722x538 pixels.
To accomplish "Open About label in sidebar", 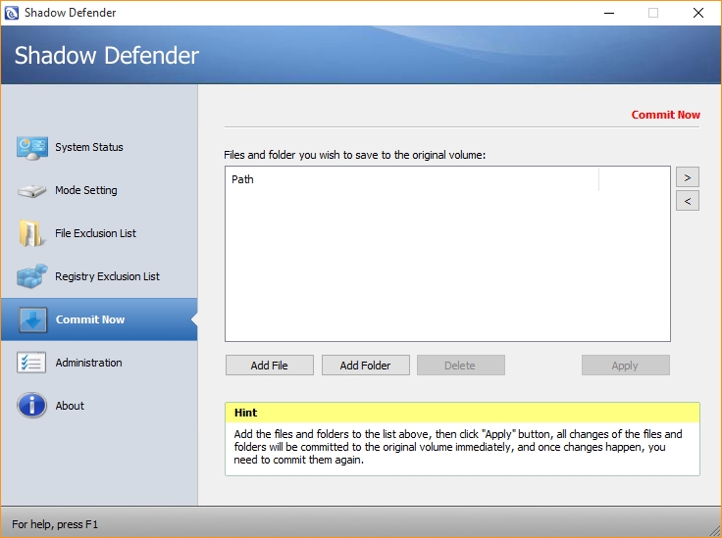I will tap(70, 406).
